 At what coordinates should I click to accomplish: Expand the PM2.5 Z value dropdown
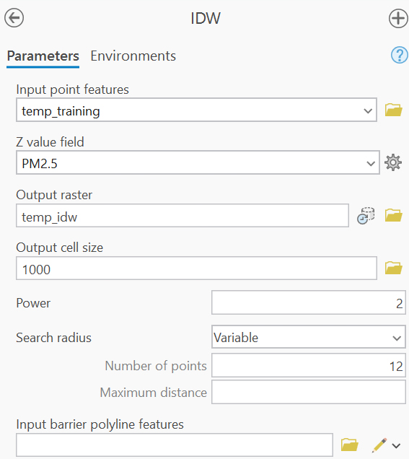point(371,164)
